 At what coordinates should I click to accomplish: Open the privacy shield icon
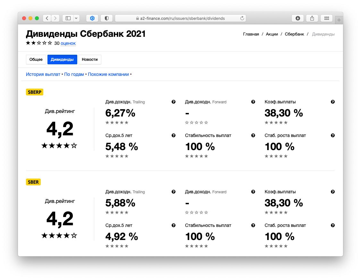(x=106, y=18)
